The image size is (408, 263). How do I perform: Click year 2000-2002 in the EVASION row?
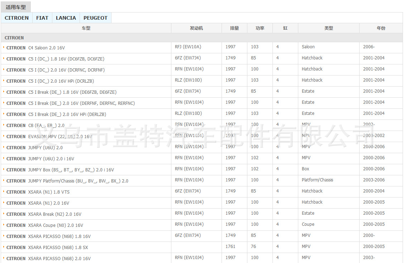point(374,136)
